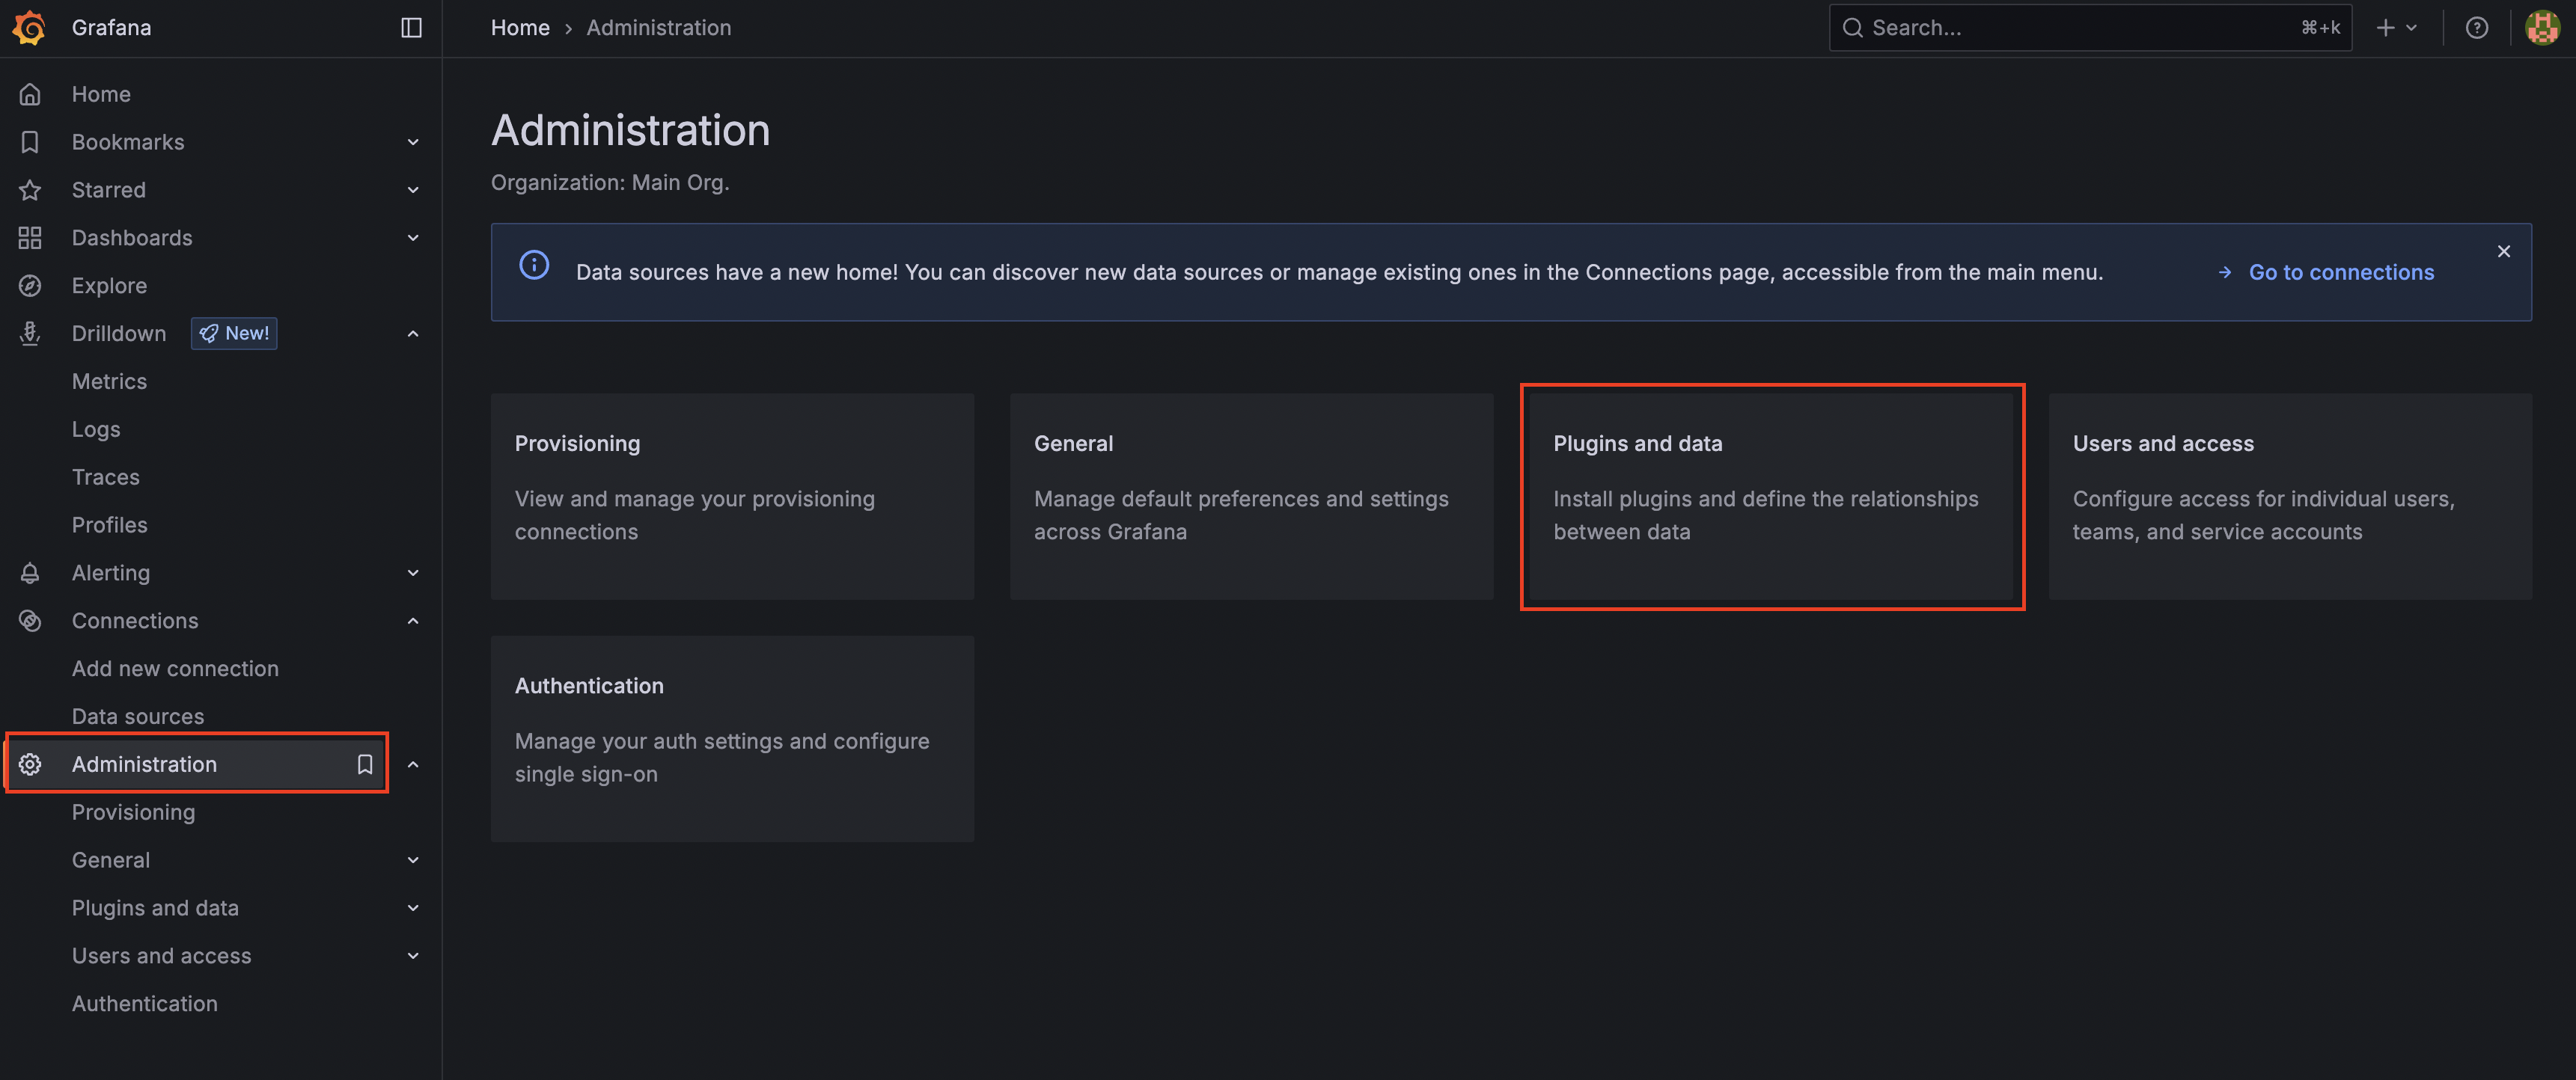Click the Dashboards grid icon
Screen dimensions: 2576x1080
30,238
